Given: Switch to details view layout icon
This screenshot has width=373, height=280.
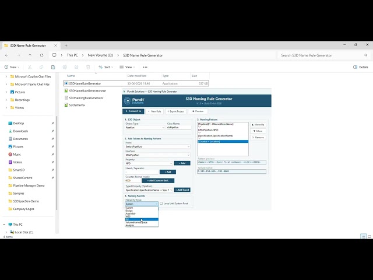Looking at the screenshot, I should click(363, 236).
